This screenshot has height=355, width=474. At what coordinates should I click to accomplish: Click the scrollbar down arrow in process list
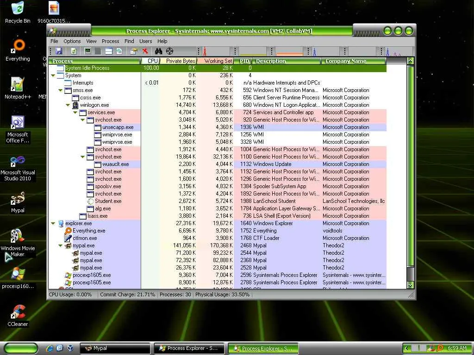click(410, 285)
